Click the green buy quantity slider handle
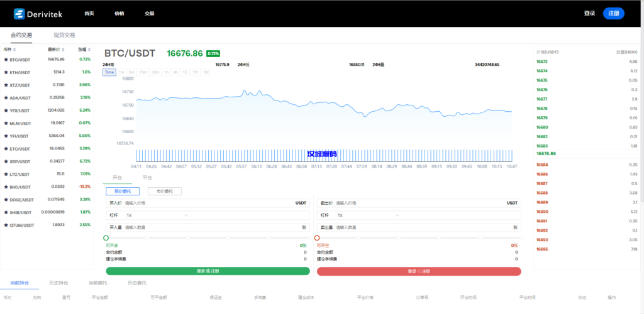The width and height of the screenshot is (644, 314). point(106,238)
